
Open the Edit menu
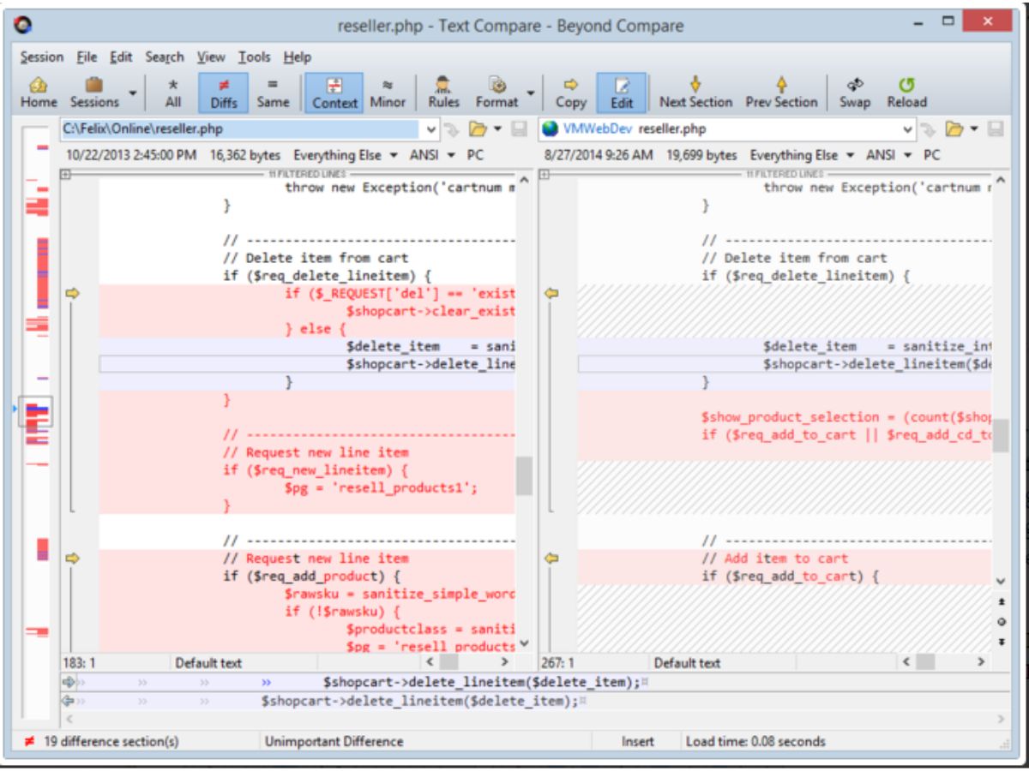(120, 57)
